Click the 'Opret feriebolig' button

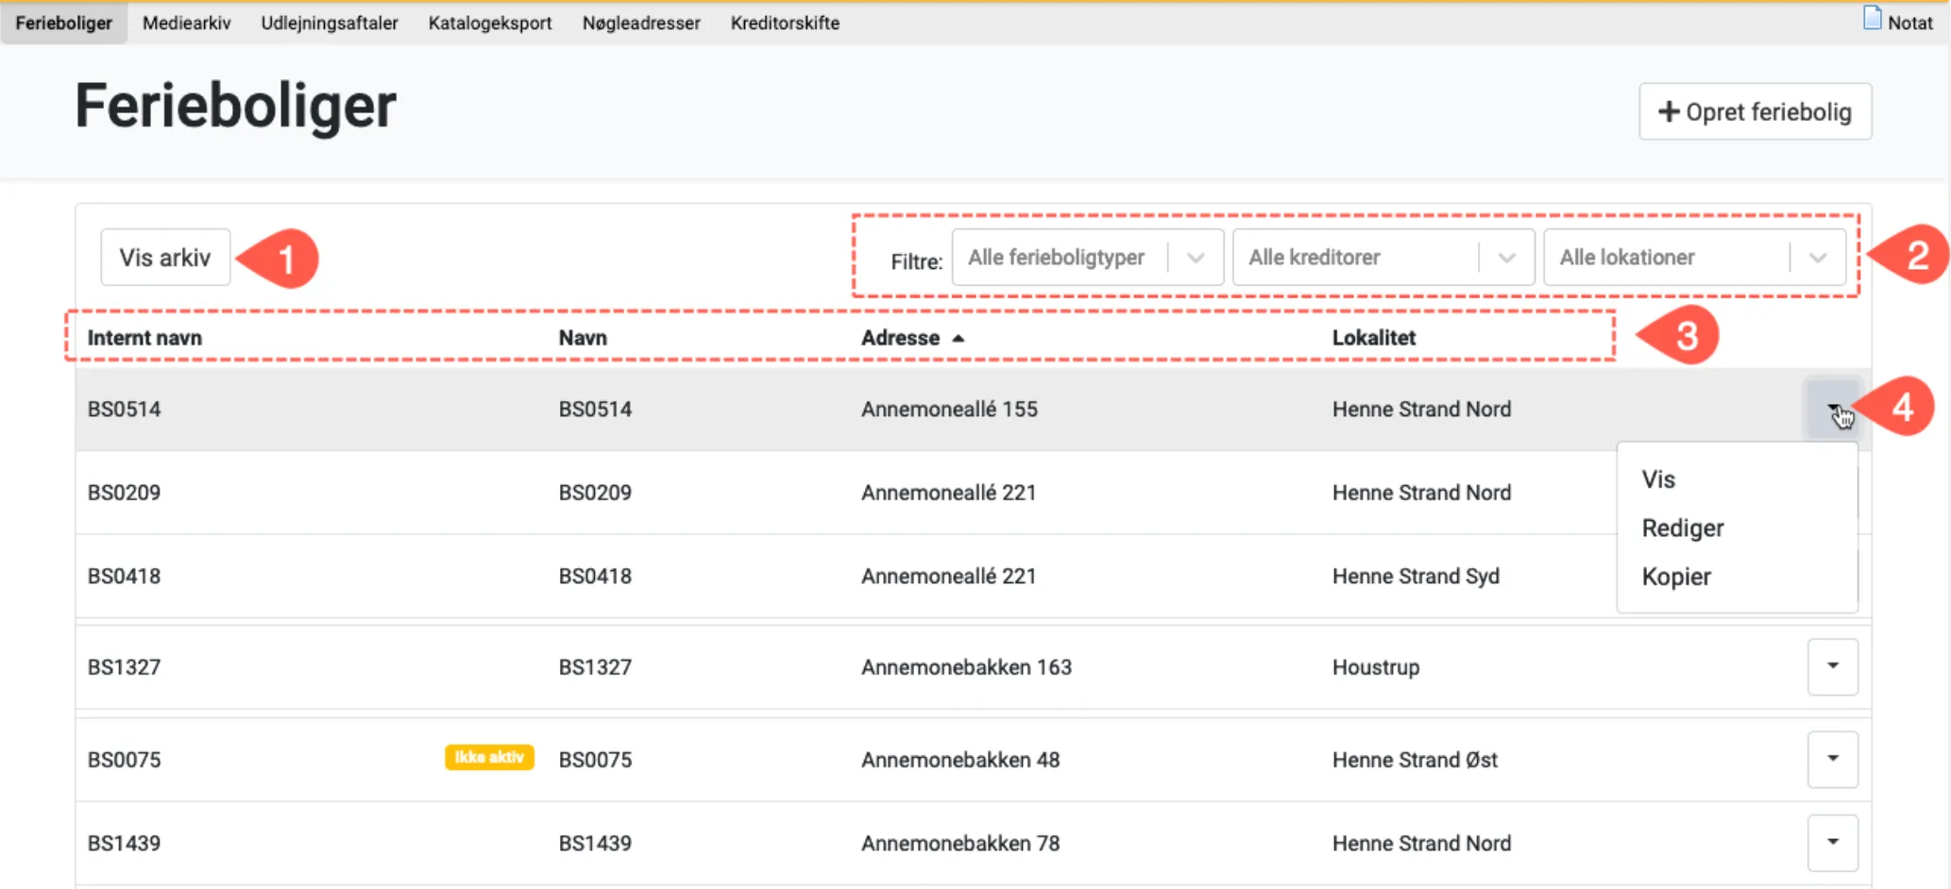1755,112
